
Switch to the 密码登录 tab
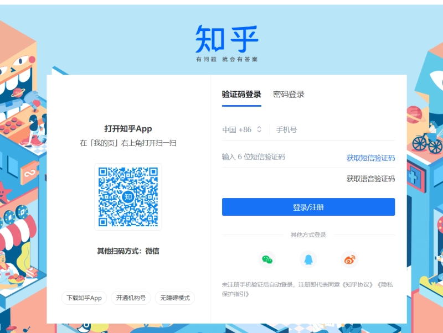click(289, 94)
